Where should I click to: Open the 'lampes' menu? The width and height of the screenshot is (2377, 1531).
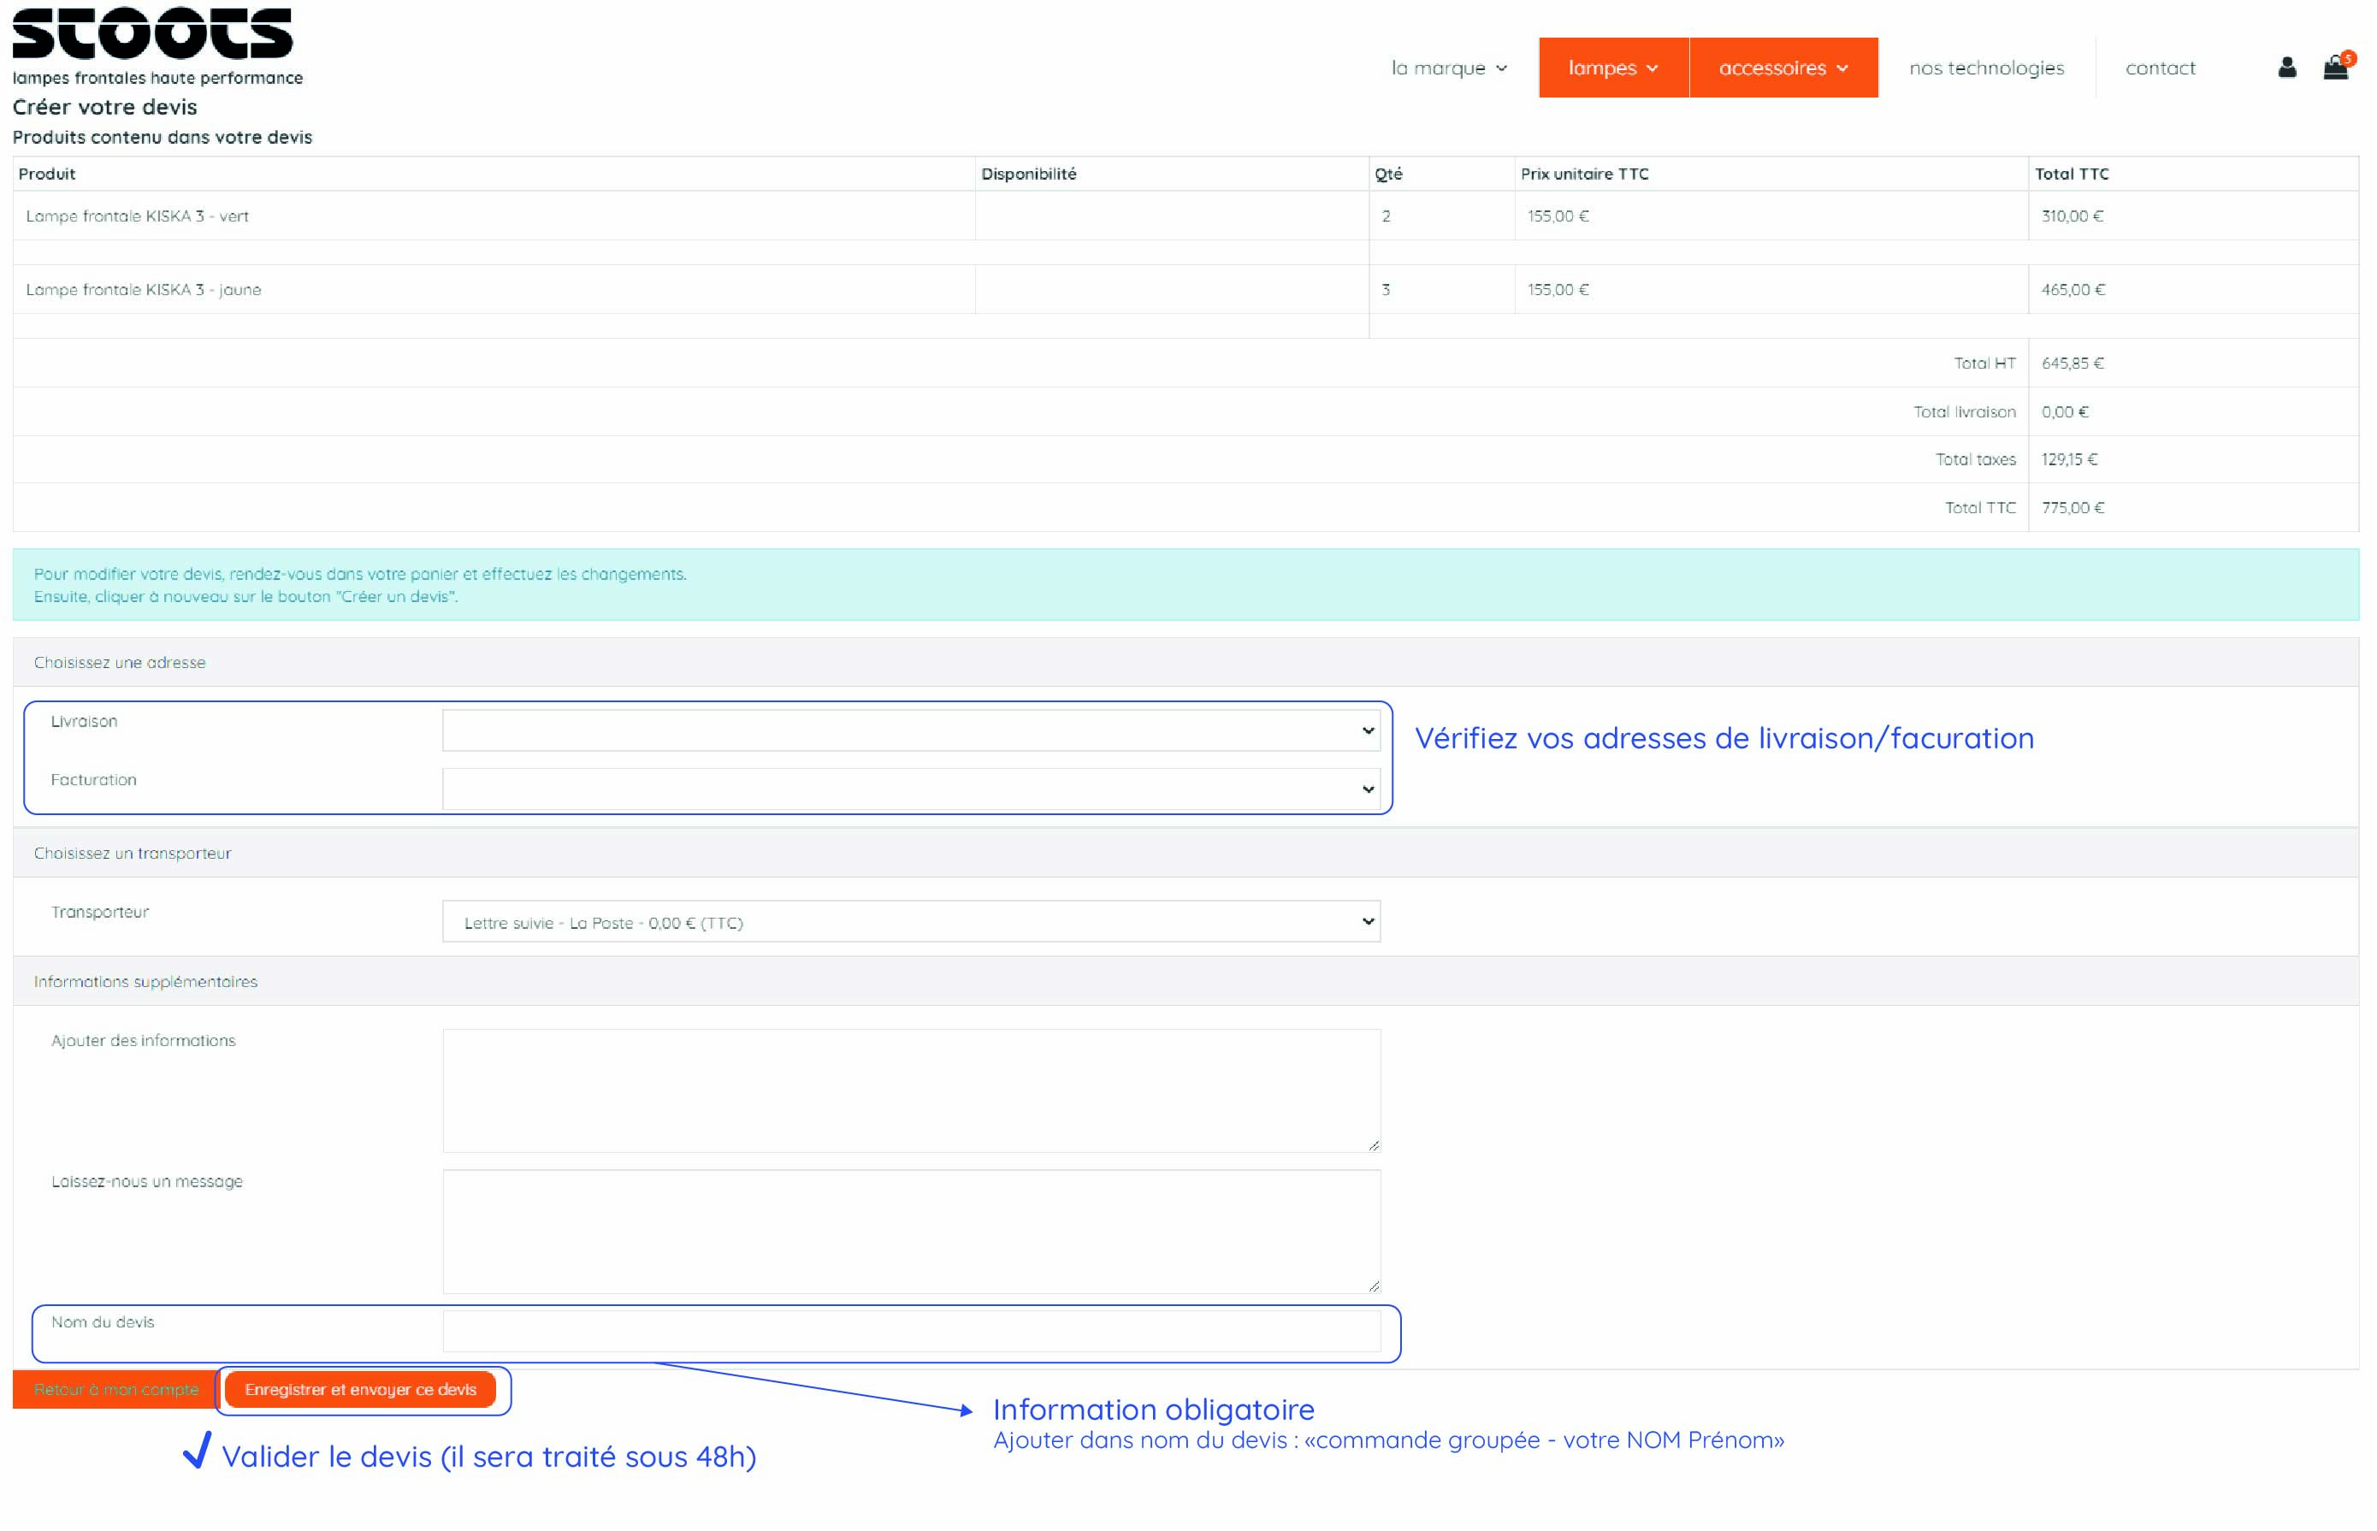click(x=1613, y=68)
